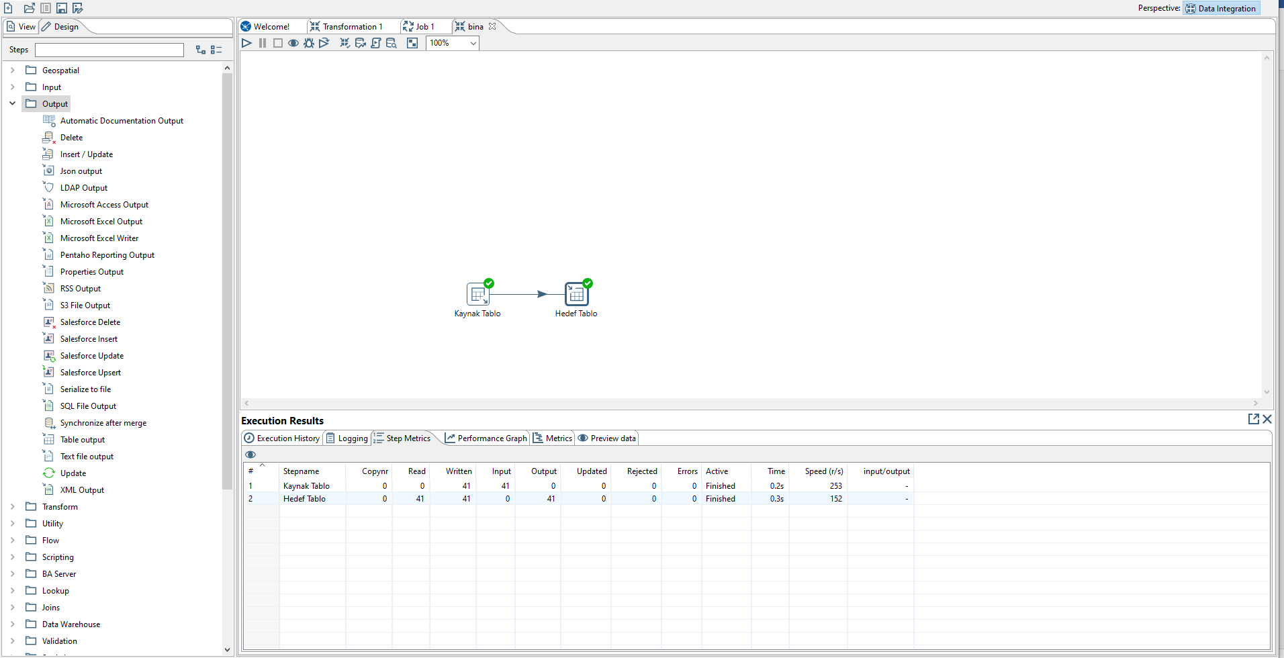Select the Hedef Tablo step on canvas

coord(576,294)
